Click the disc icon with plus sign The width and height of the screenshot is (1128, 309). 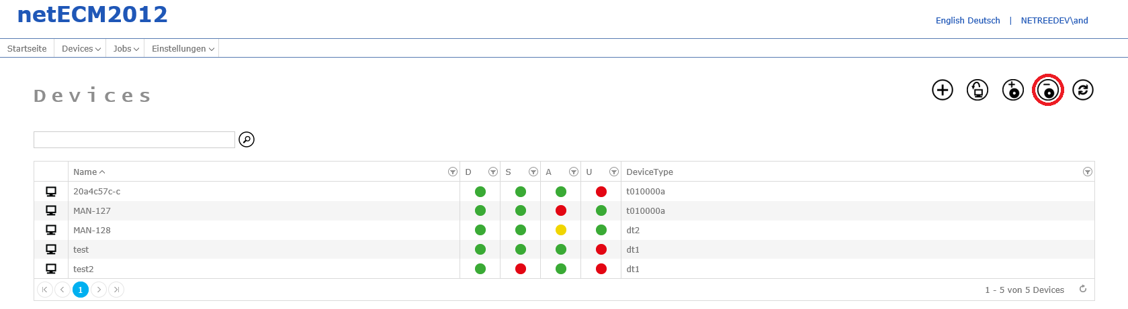point(1012,90)
